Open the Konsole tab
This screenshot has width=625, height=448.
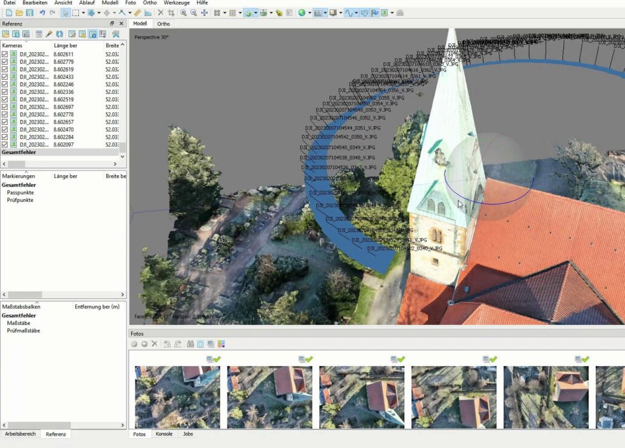pos(164,434)
